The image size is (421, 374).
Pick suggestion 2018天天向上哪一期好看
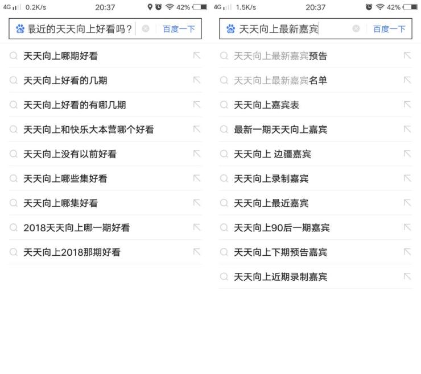pos(105,228)
